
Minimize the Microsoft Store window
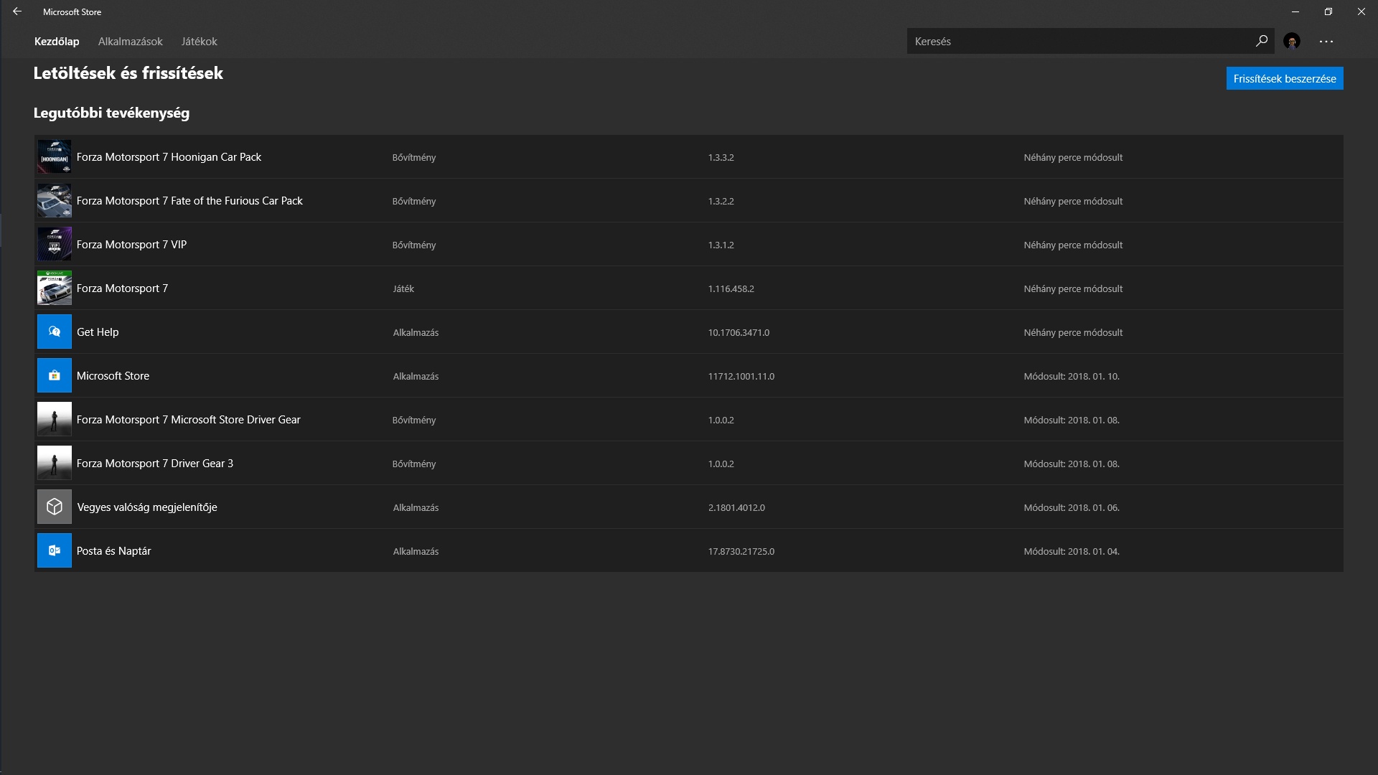point(1295,11)
